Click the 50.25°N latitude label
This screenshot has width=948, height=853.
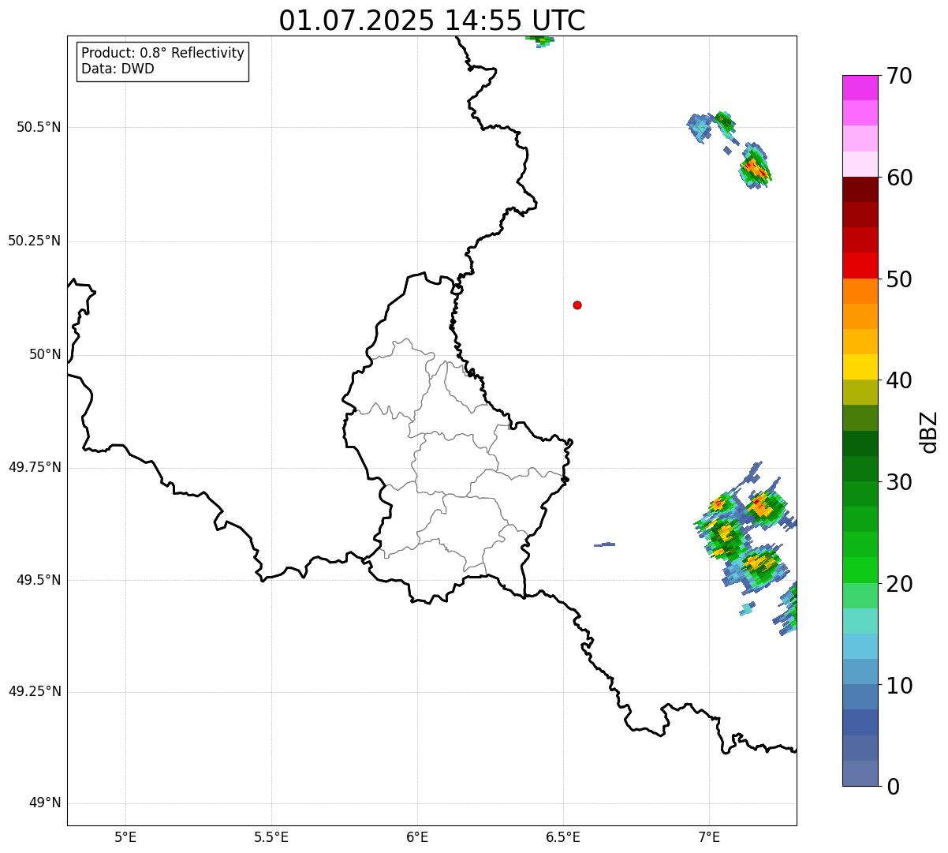tap(34, 241)
